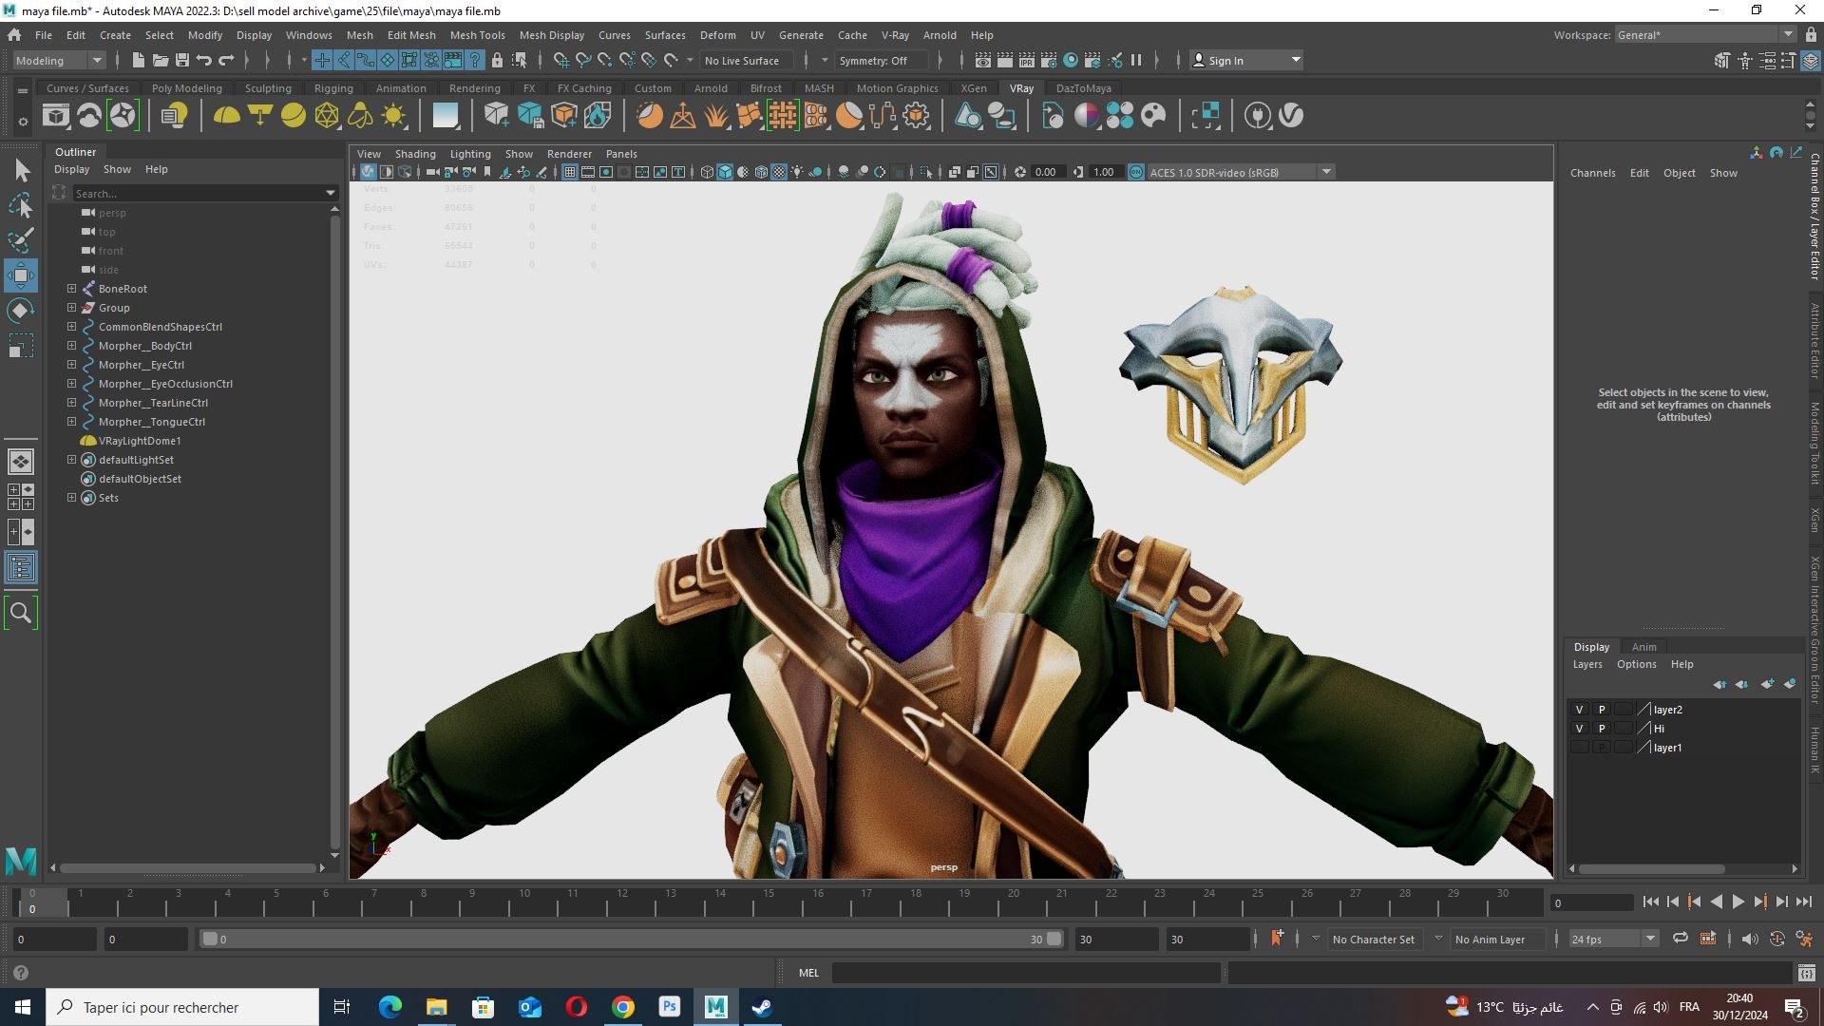
Task: Click the No Character Set button
Action: click(x=1373, y=940)
